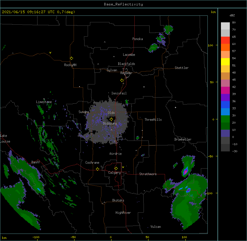Click the yellow diamond marker above Calgary label
Viewport: 247px width, 241px height.
[116, 169]
